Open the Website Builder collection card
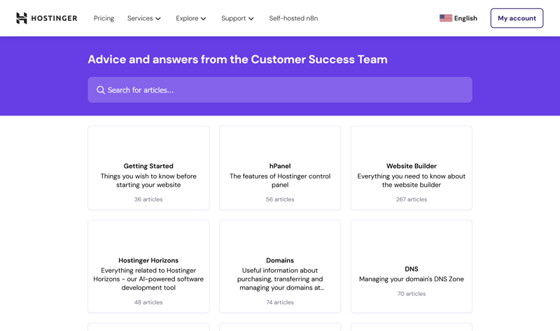The height and width of the screenshot is (331, 560). 412,168
